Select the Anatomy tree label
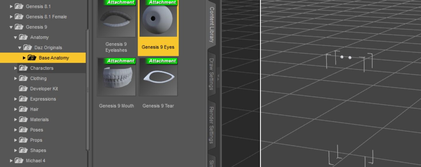 39,37
